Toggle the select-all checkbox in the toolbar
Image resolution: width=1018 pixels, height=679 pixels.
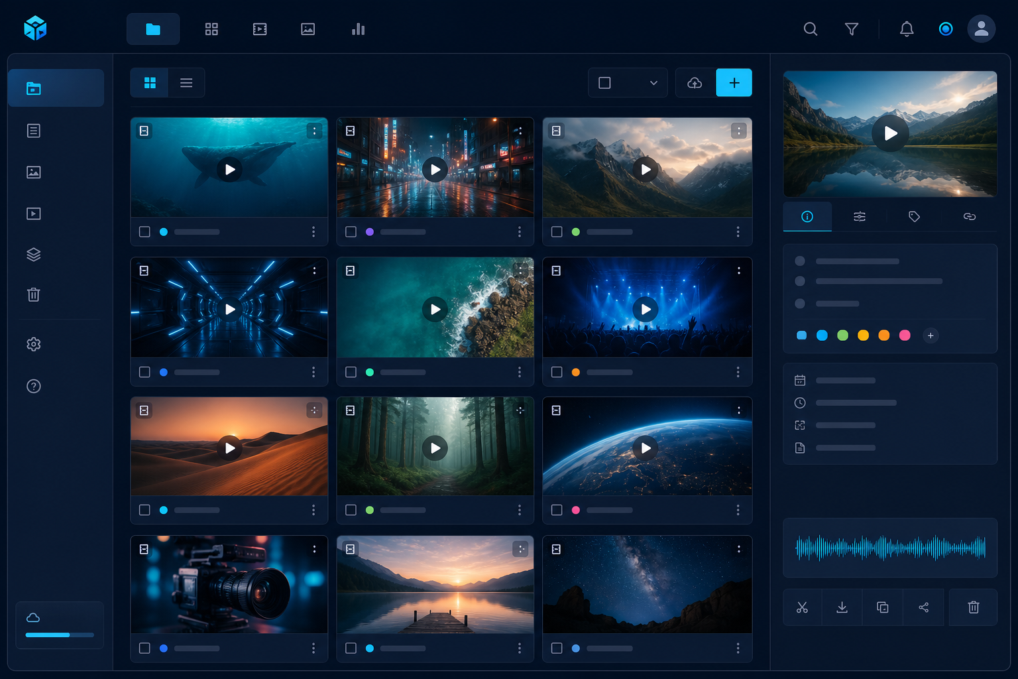604,83
